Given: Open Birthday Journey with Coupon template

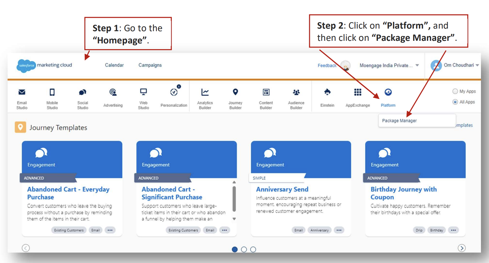Looking at the screenshot, I should click(404, 193).
